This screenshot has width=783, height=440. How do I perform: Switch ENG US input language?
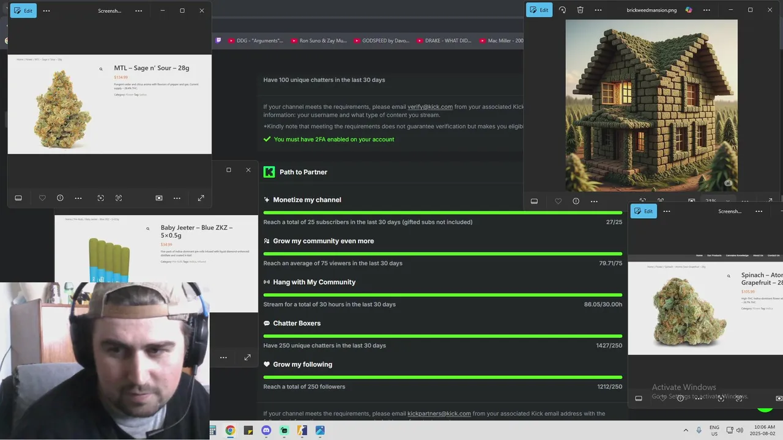pos(714,430)
